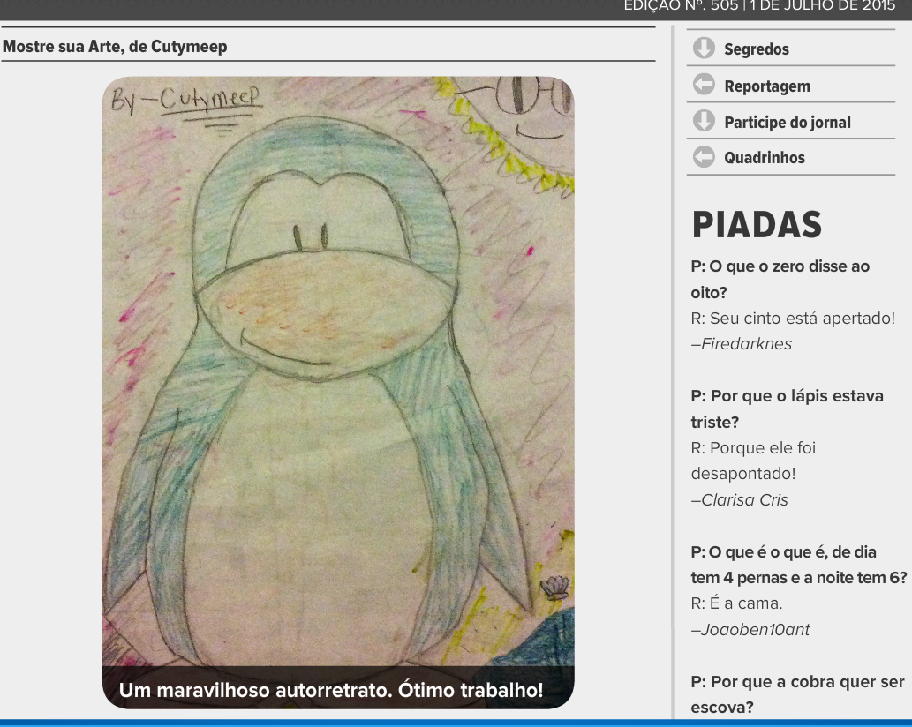Click the joke 'Por que a cobra quer ser escova?'
The height and width of the screenshot is (727, 912).
797,694
